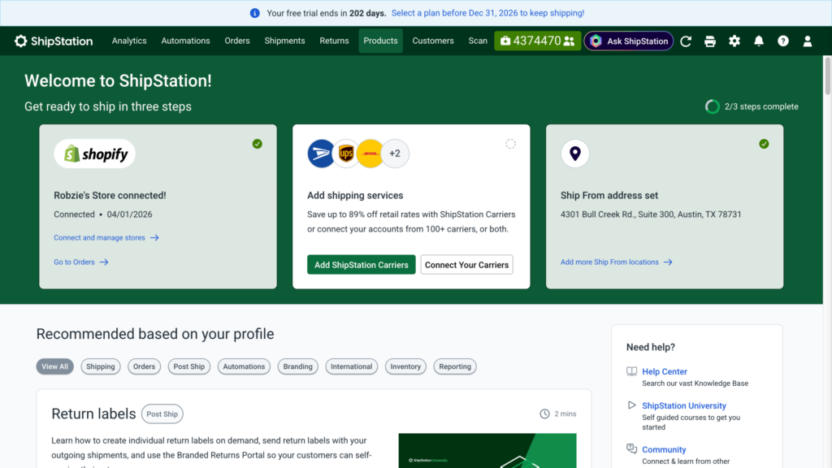
Task: Open the Customers section
Action: (433, 41)
